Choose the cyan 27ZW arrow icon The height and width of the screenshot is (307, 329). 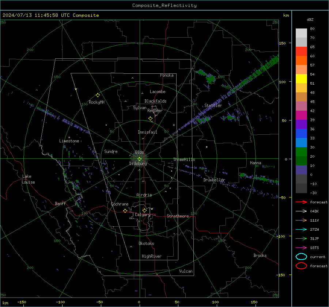(x=301, y=230)
